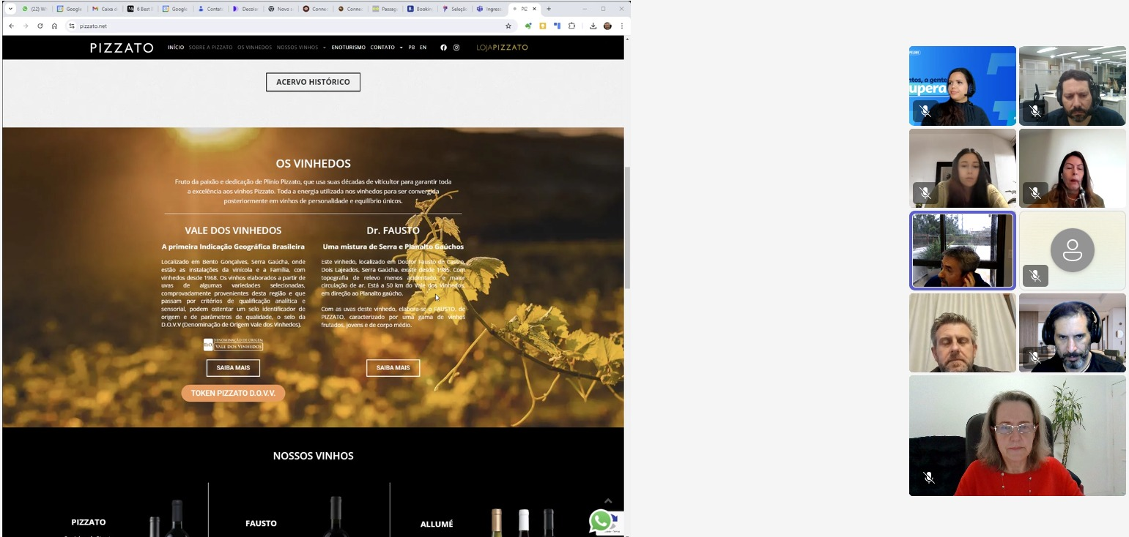Click the ACERVO HISTÓRICO button
The image size is (1129, 537).
point(313,82)
